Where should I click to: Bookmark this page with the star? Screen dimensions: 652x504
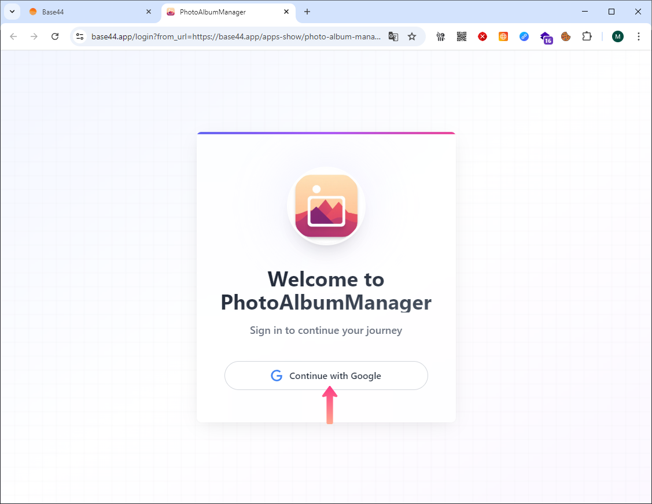point(412,36)
